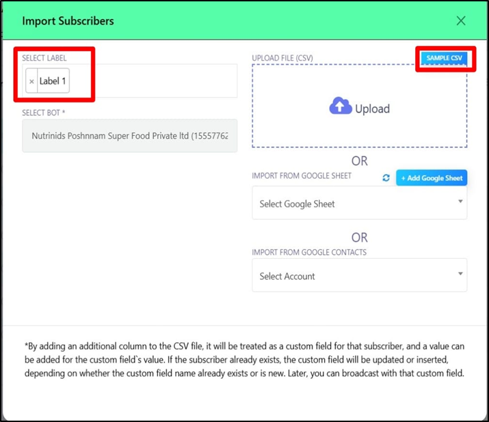Click the Select Account dropdown arrow

pos(460,275)
